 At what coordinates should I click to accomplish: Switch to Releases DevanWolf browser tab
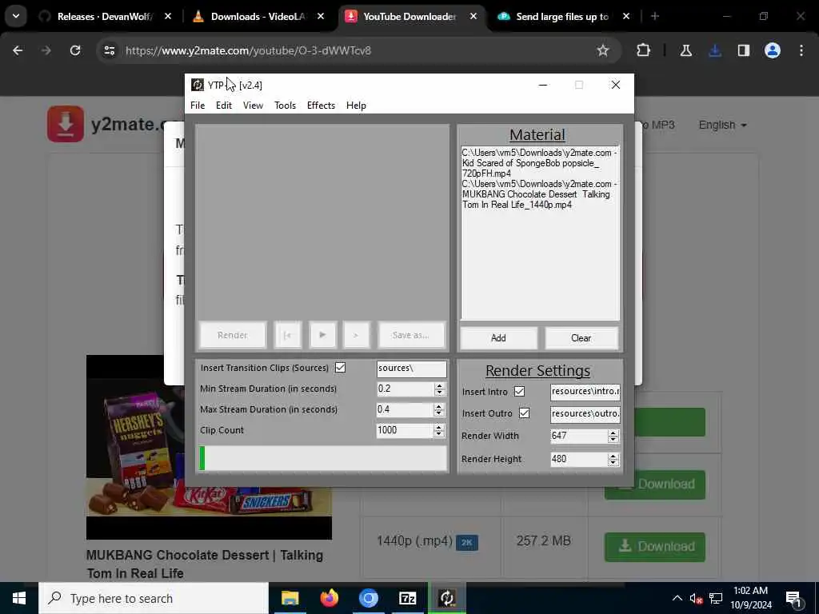(x=105, y=17)
